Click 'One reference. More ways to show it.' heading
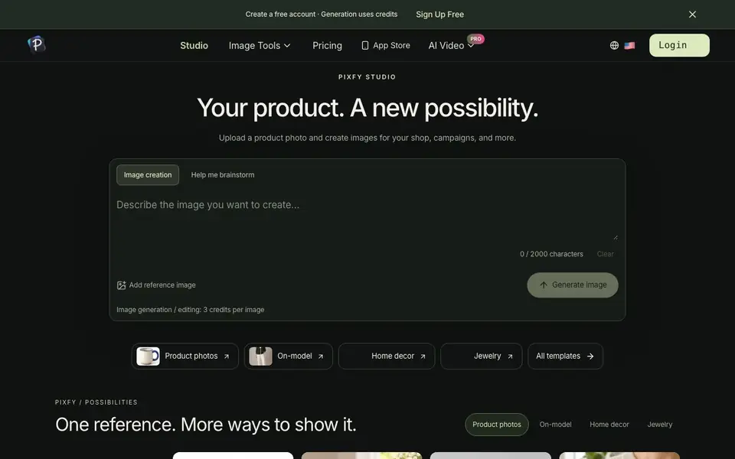Image resolution: width=735 pixels, height=459 pixels. tap(206, 425)
